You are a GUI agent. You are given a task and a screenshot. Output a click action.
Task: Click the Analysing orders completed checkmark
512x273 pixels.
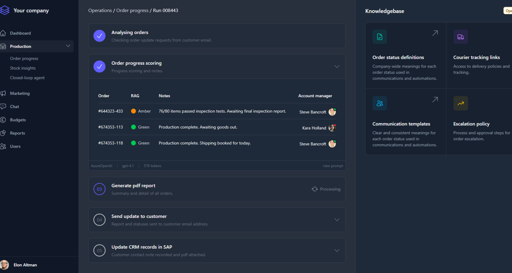pos(99,36)
